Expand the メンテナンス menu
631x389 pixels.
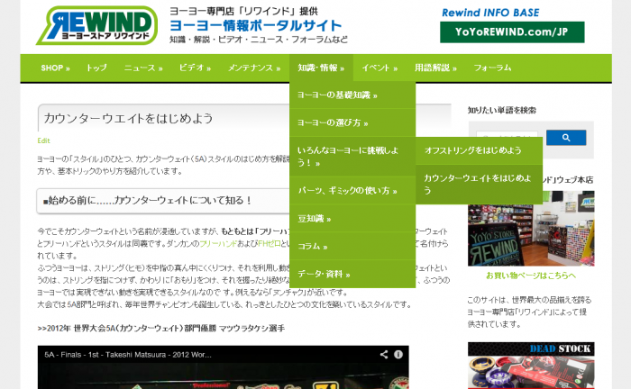[254, 68]
